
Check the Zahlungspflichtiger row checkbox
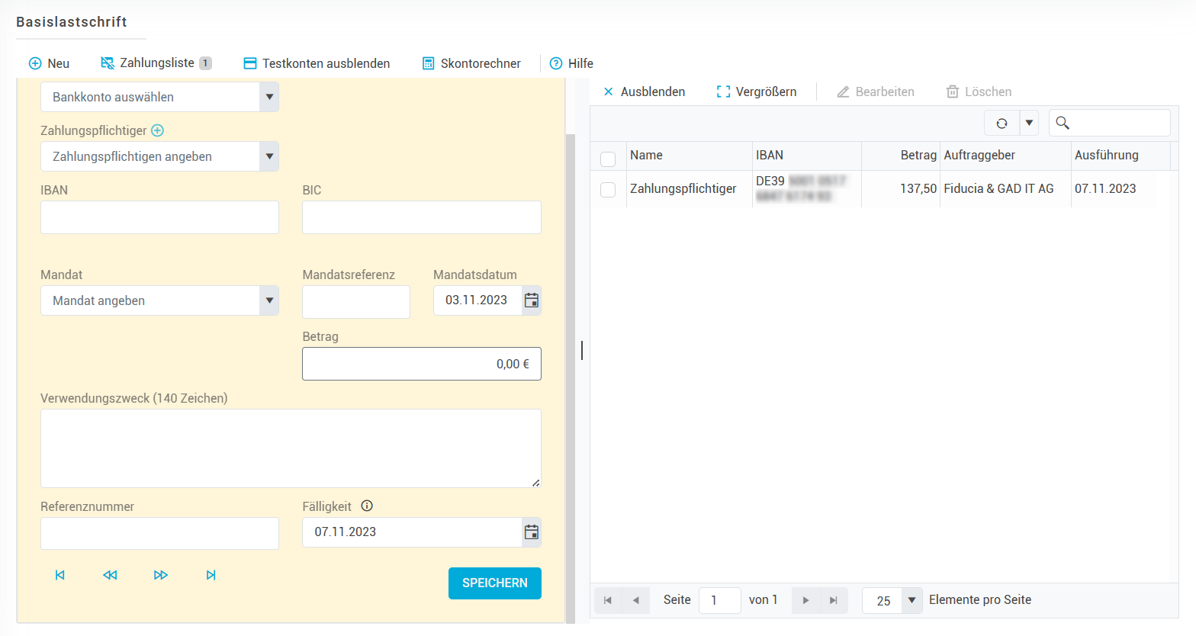coord(608,189)
